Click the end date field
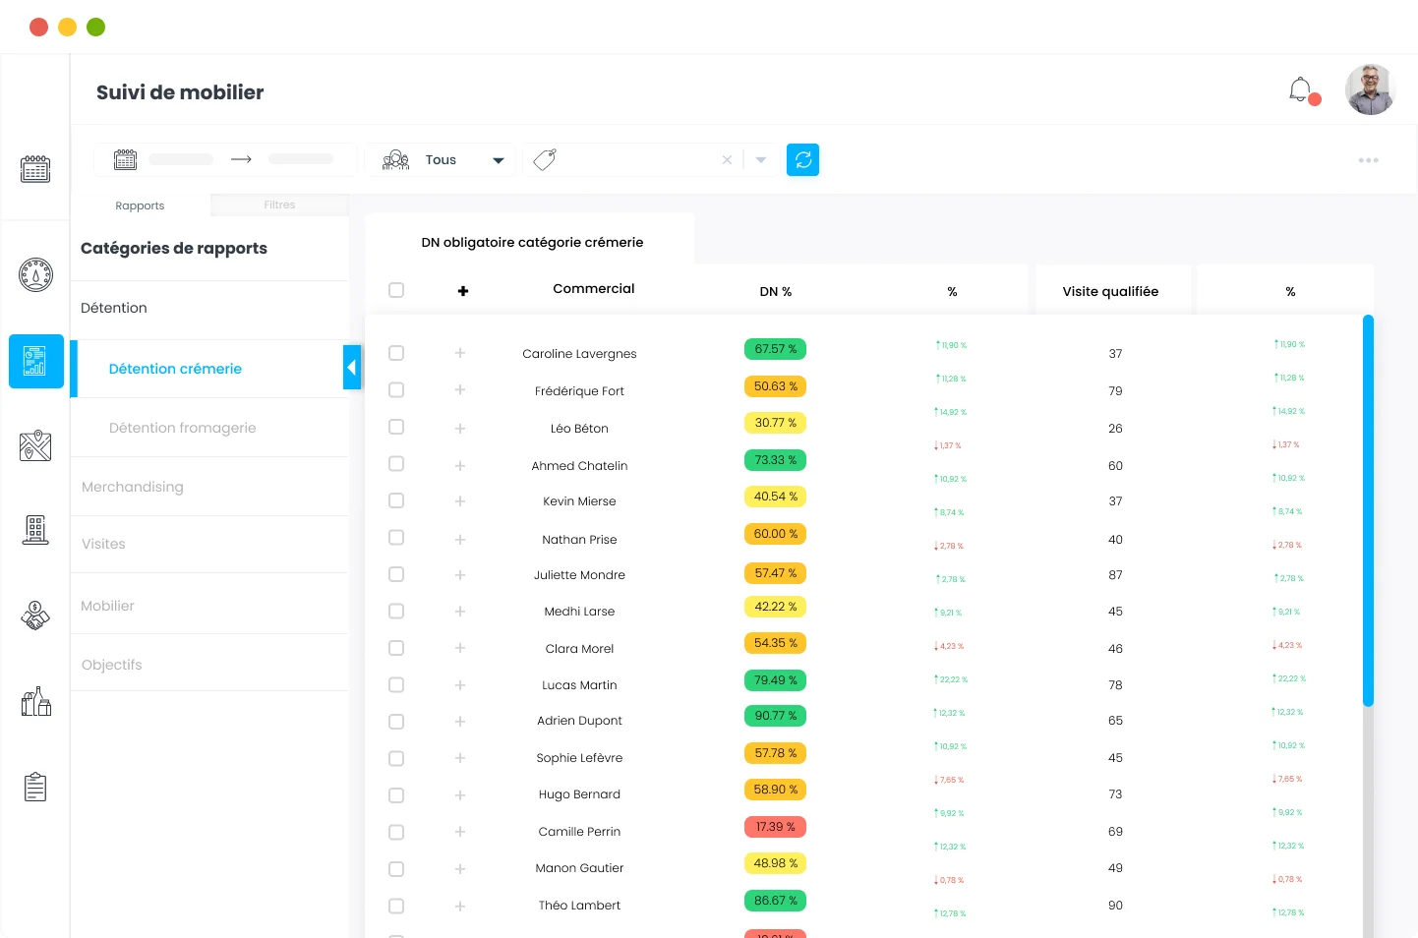The height and width of the screenshot is (938, 1418). (x=301, y=159)
